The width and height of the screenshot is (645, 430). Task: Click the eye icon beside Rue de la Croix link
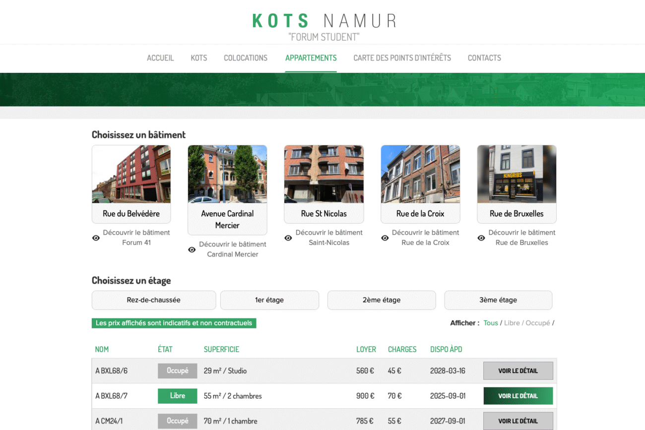click(x=385, y=238)
